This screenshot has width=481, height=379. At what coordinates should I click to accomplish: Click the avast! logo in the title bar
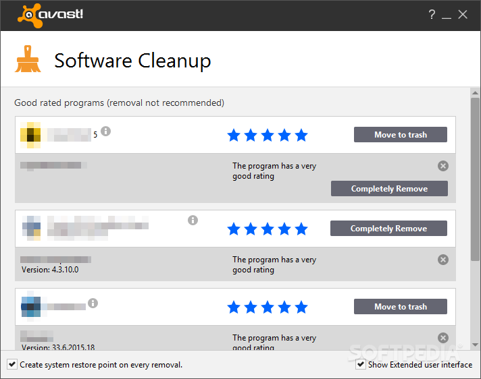50,16
